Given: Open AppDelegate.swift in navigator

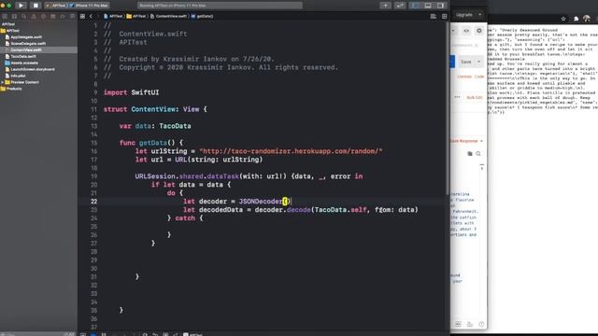Looking at the screenshot, I should 23,37.
